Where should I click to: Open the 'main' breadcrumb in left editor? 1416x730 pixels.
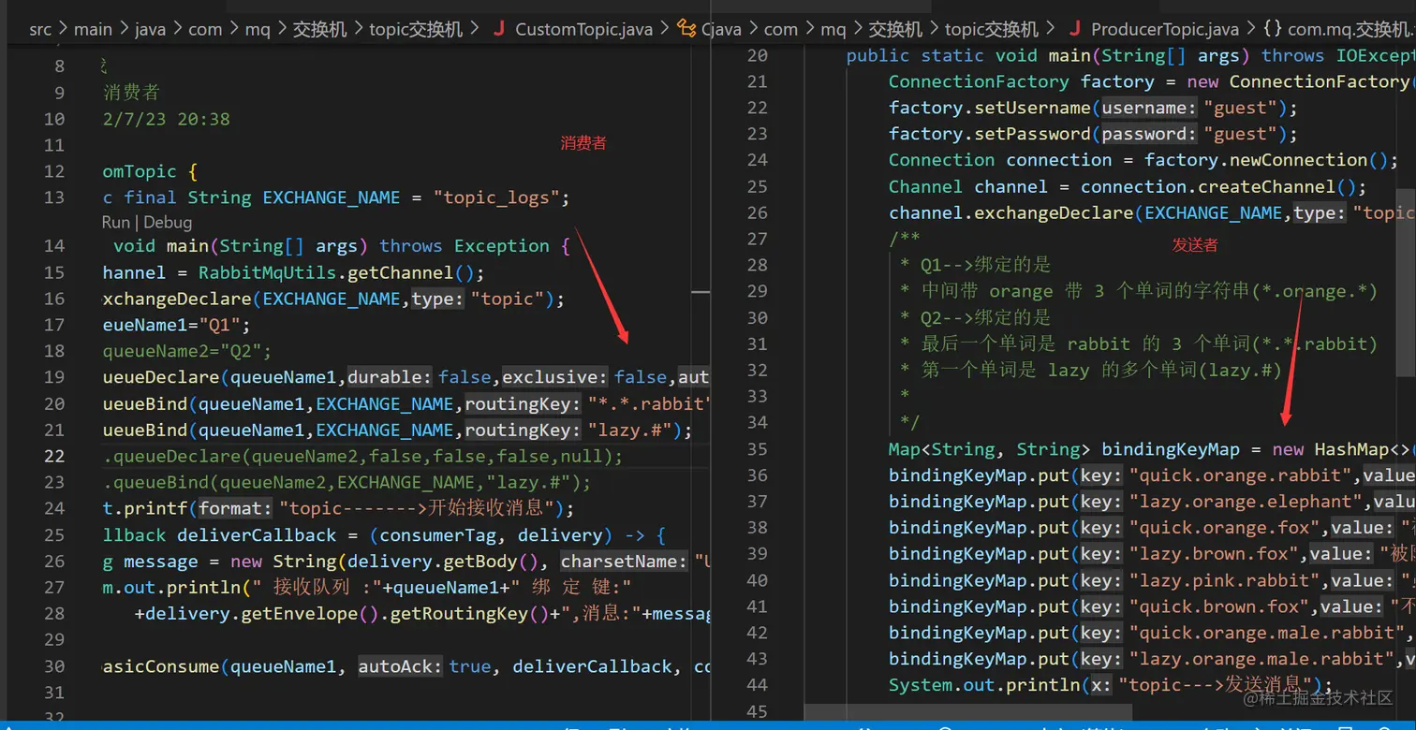click(93, 29)
